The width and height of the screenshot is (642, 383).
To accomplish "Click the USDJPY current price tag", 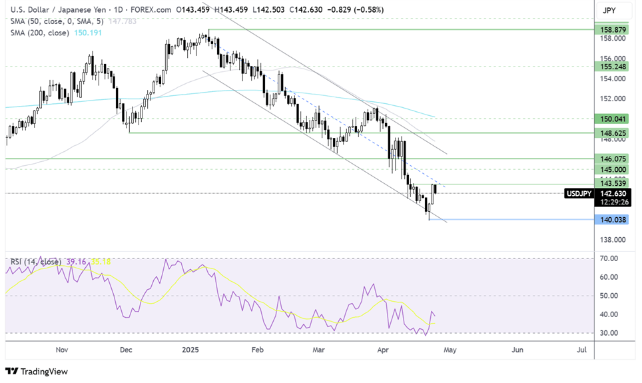I will point(579,193).
